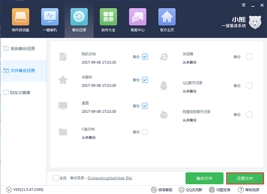Open 一键装机 one-click install

click(x=50, y=20)
